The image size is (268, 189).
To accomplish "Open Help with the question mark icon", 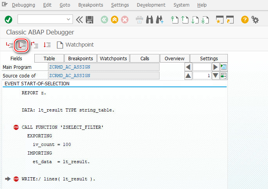I will click(245, 20).
